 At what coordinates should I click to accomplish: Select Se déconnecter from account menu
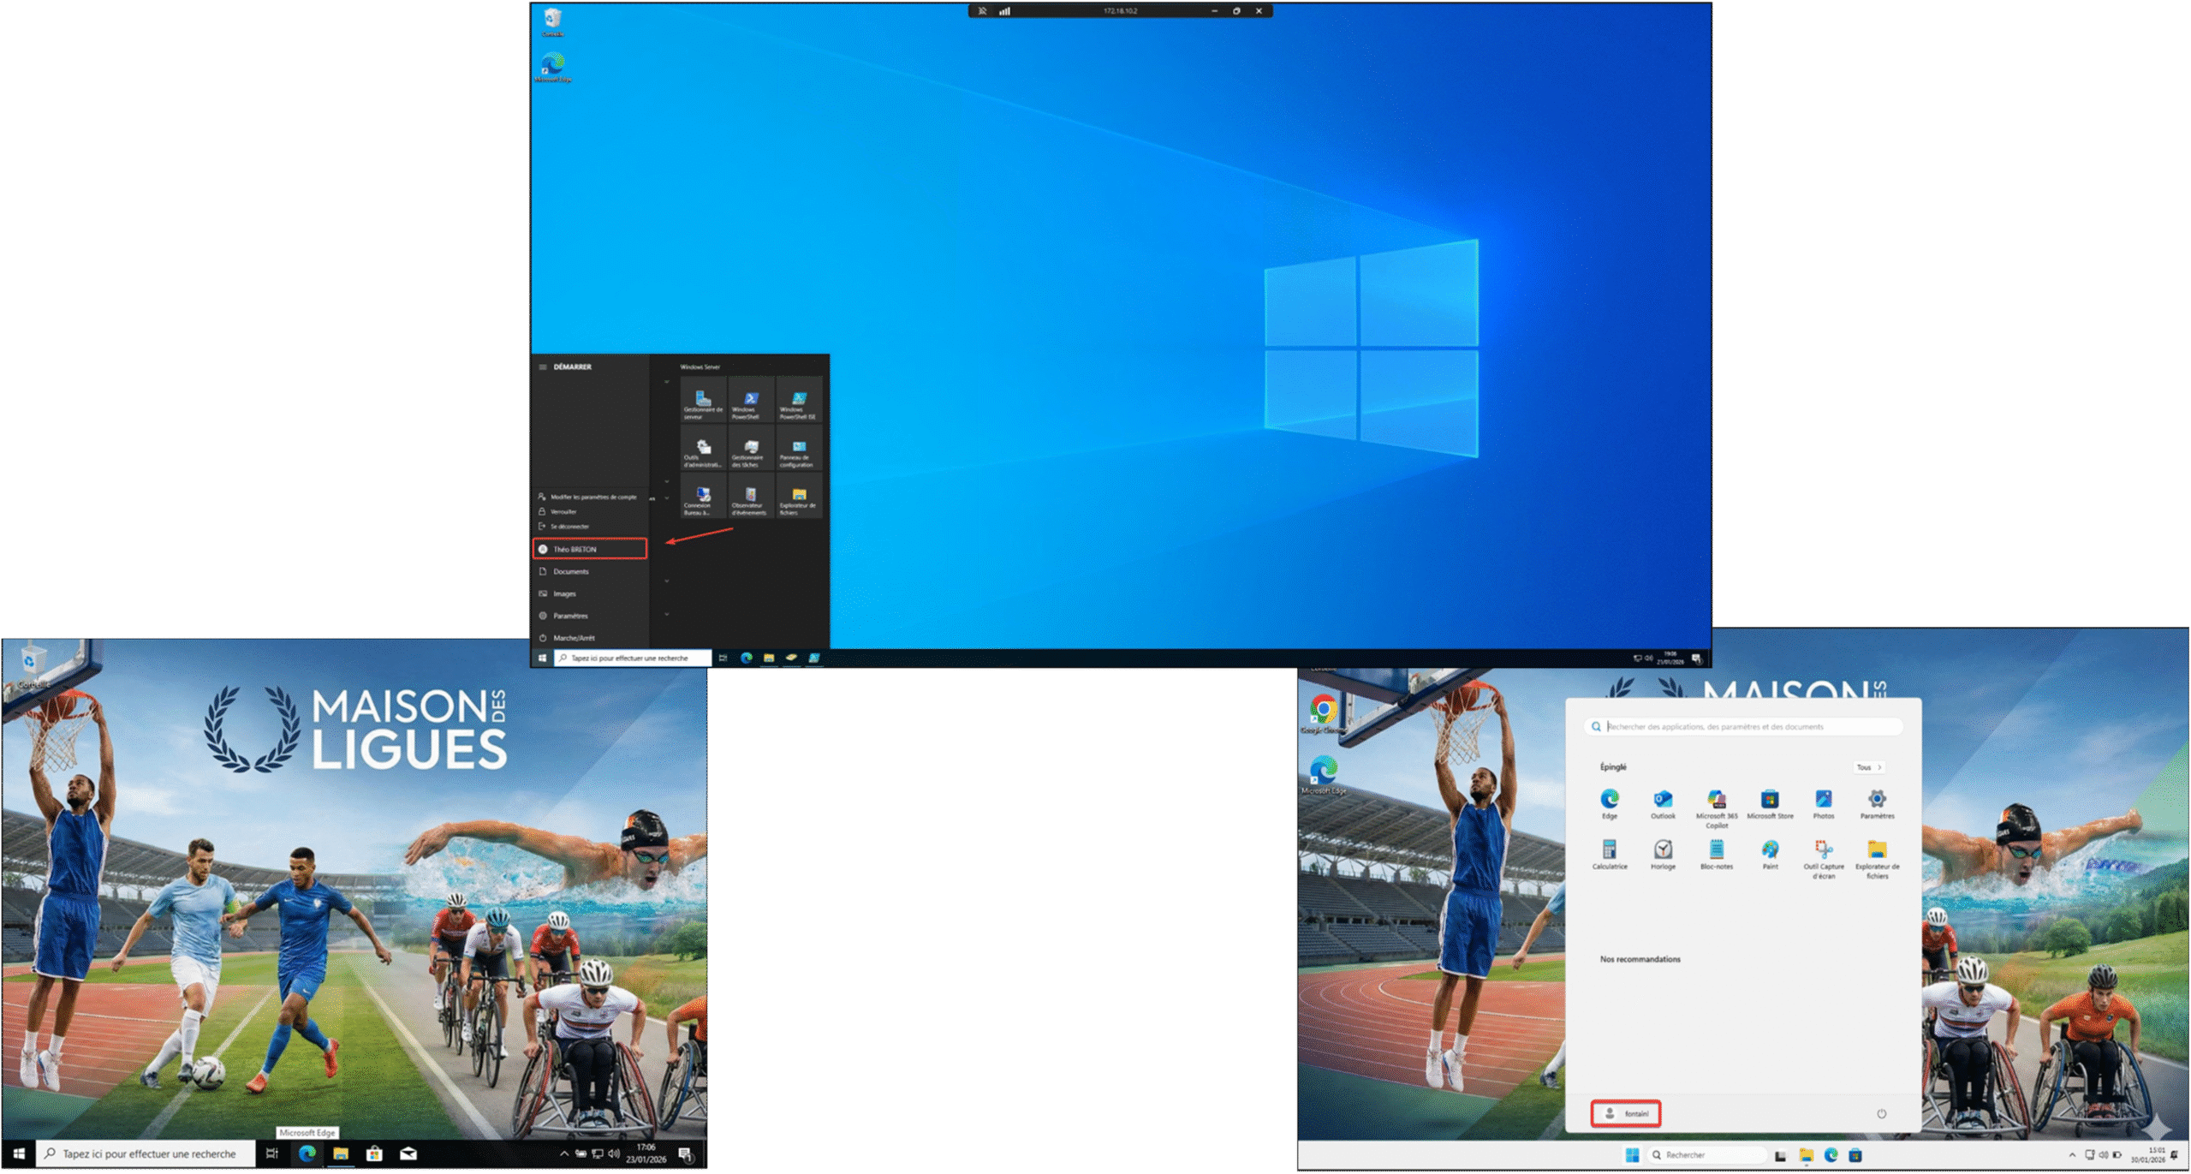click(569, 527)
